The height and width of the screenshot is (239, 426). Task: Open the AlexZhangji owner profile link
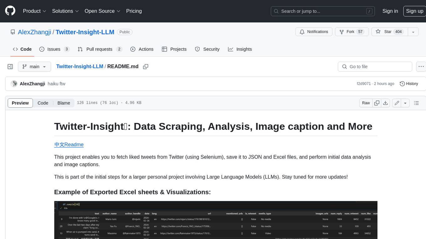(34, 32)
